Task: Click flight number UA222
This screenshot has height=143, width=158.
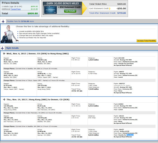Action: [121, 116]
